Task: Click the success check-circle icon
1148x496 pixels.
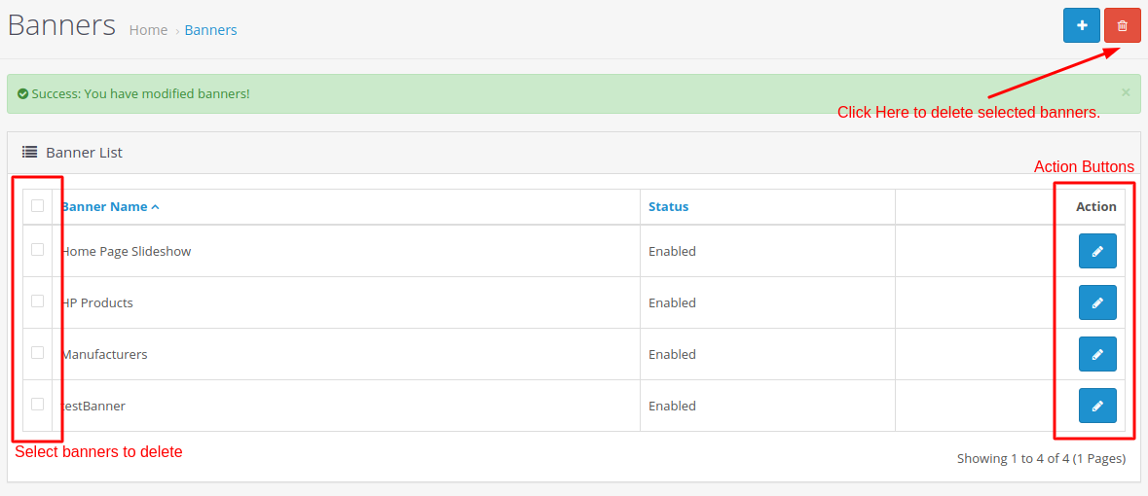Action: tap(23, 93)
